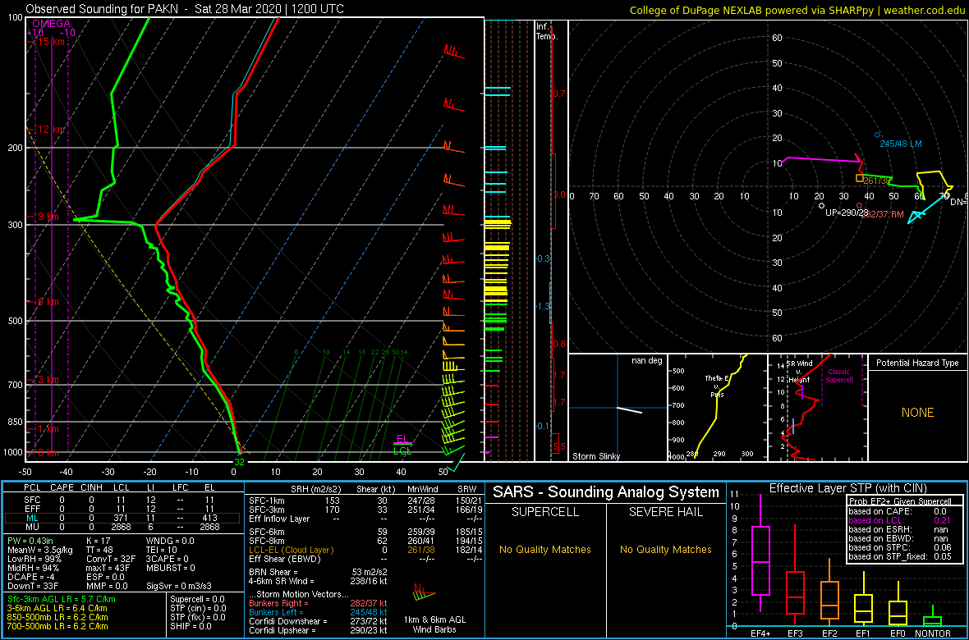Click the 245/48 LM storm motion label
This screenshot has width=969, height=640.
[902, 144]
